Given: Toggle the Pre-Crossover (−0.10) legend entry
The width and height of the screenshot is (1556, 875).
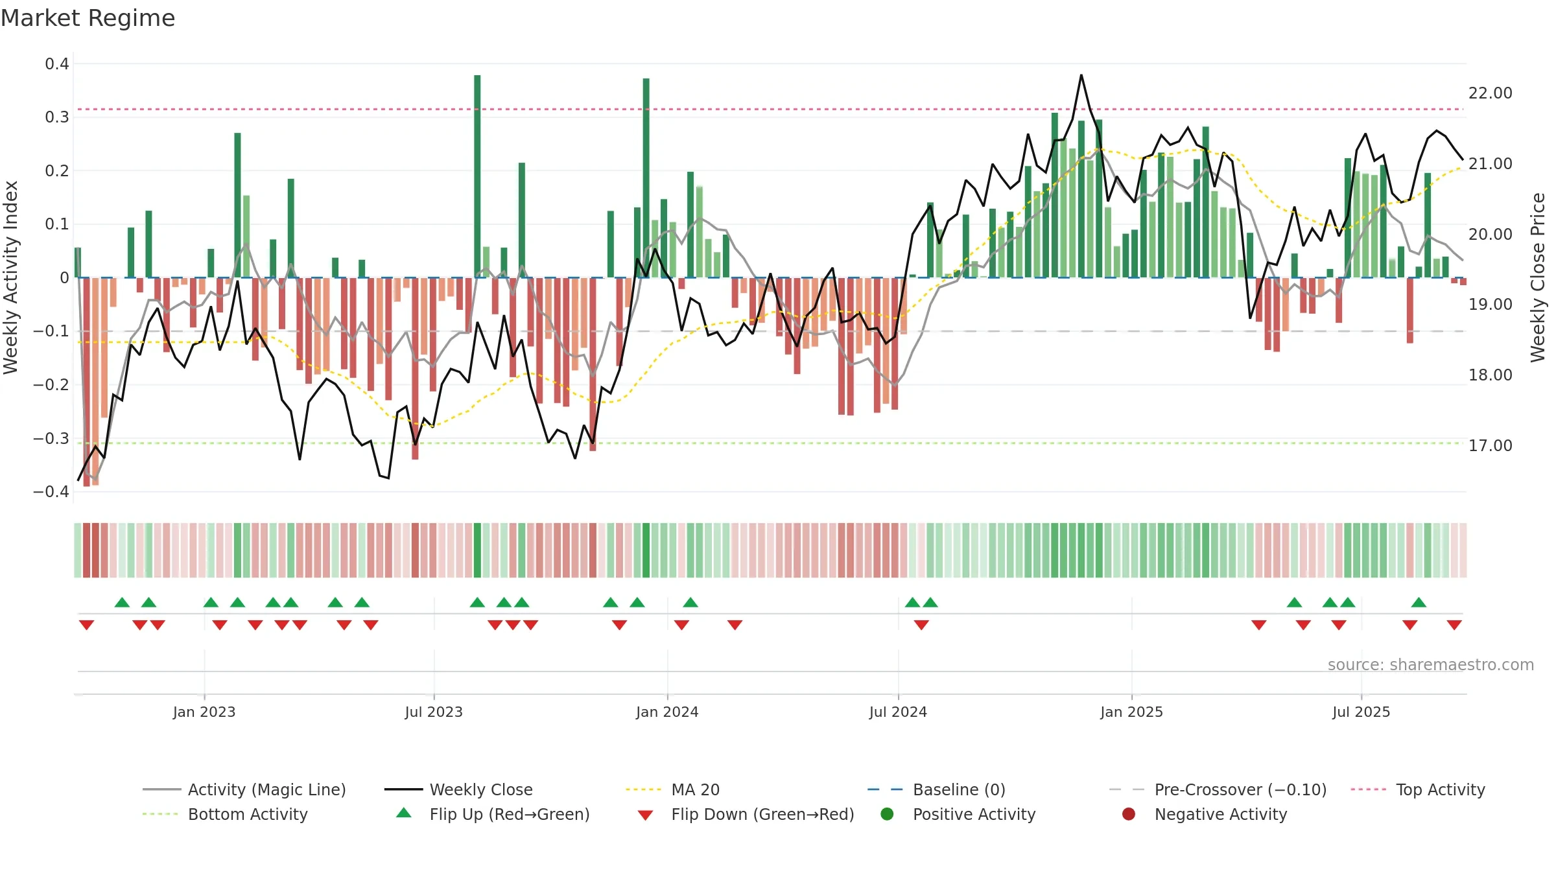Looking at the screenshot, I should tap(1218, 789).
